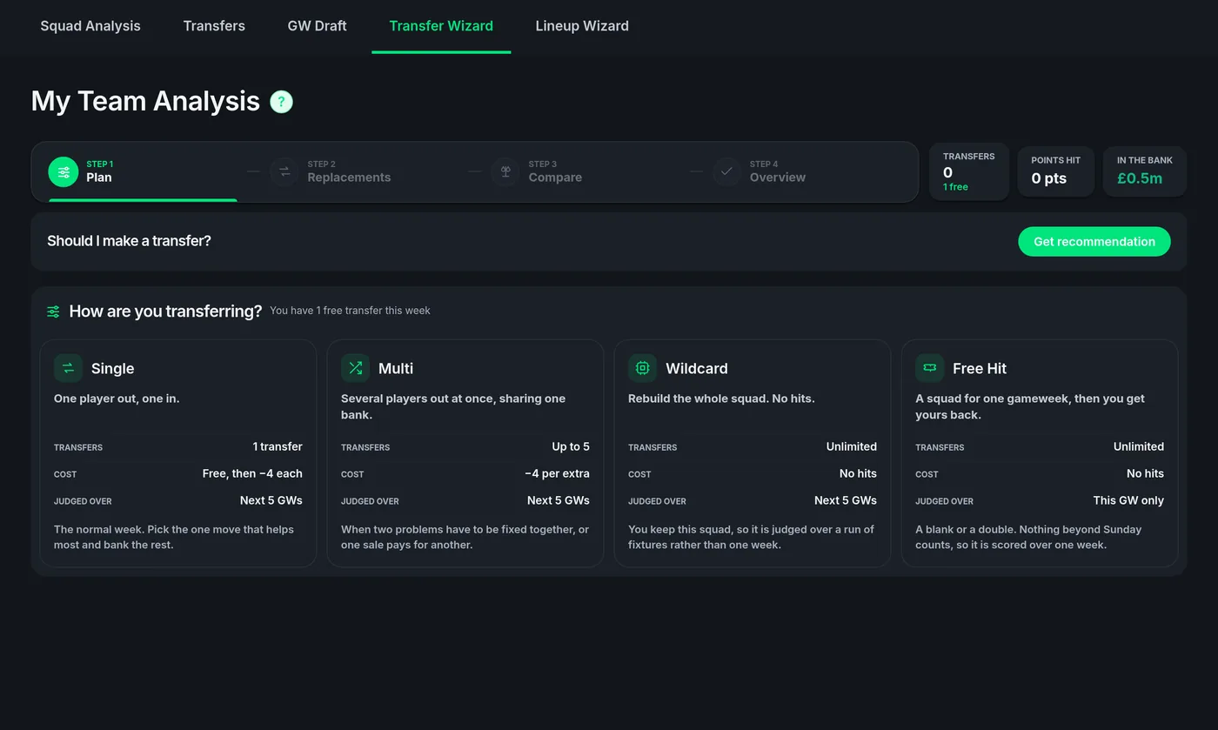The height and width of the screenshot is (730, 1218).
Task: Choose the Multi transfer card title
Action: tap(396, 368)
